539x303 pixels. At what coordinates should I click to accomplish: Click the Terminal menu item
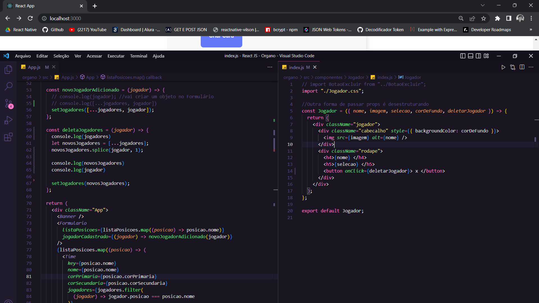pyautogui.click(x=138, y=56)
